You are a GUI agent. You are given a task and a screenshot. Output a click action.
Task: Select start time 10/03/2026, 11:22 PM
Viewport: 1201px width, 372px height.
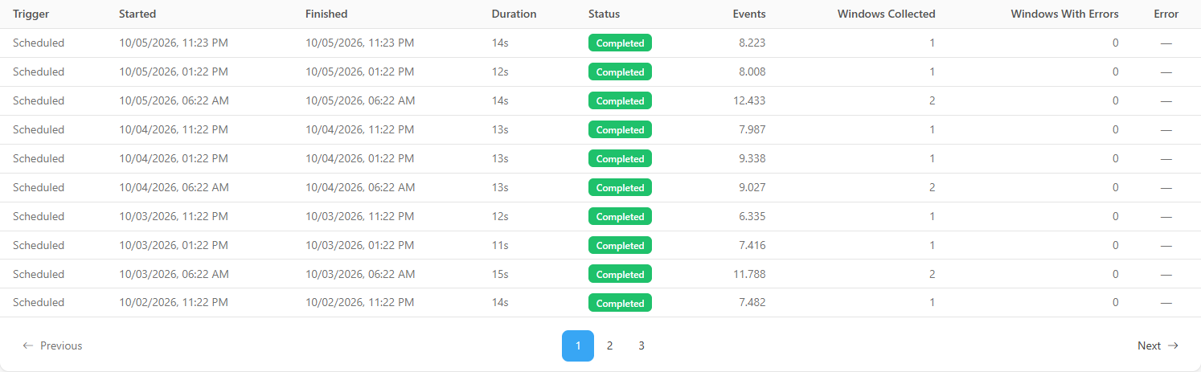[x=174, y=217]
